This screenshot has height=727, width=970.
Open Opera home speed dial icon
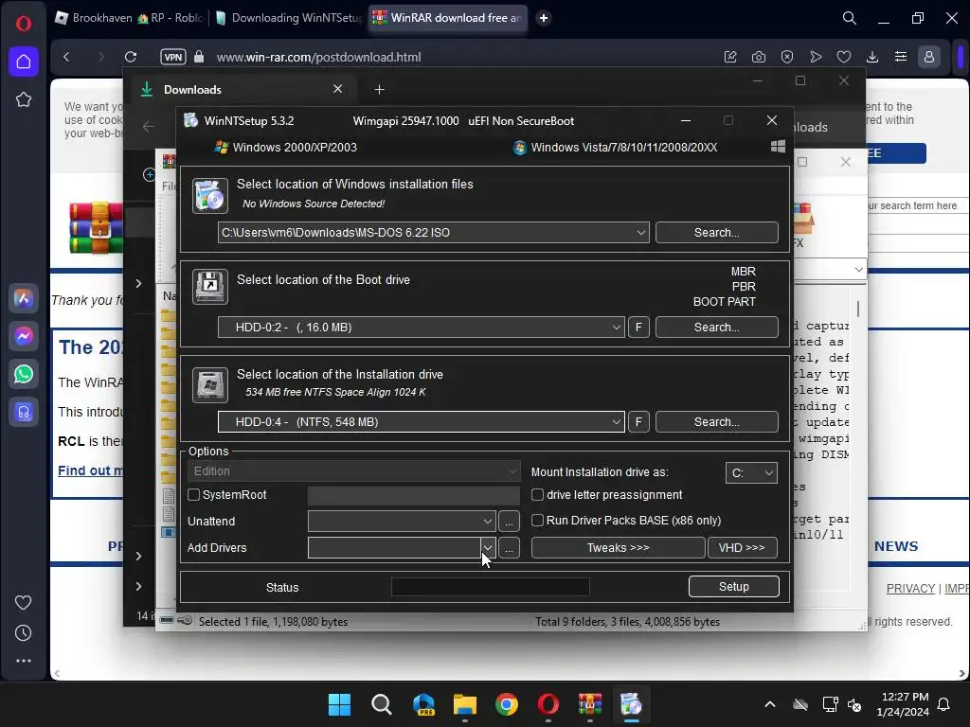(x=24, y=62)
